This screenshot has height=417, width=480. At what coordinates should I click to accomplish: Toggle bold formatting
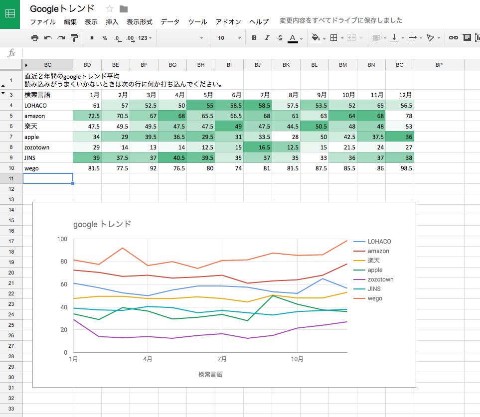pos(254,38)
